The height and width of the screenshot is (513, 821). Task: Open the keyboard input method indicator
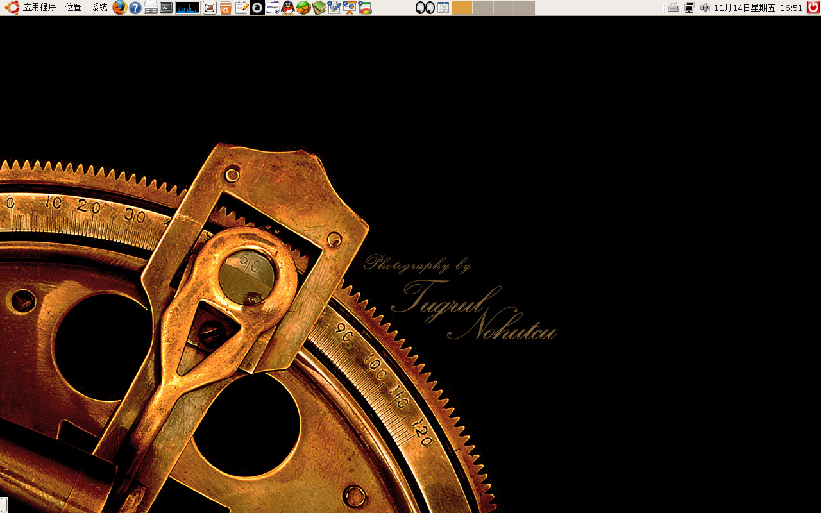point(673,8)
